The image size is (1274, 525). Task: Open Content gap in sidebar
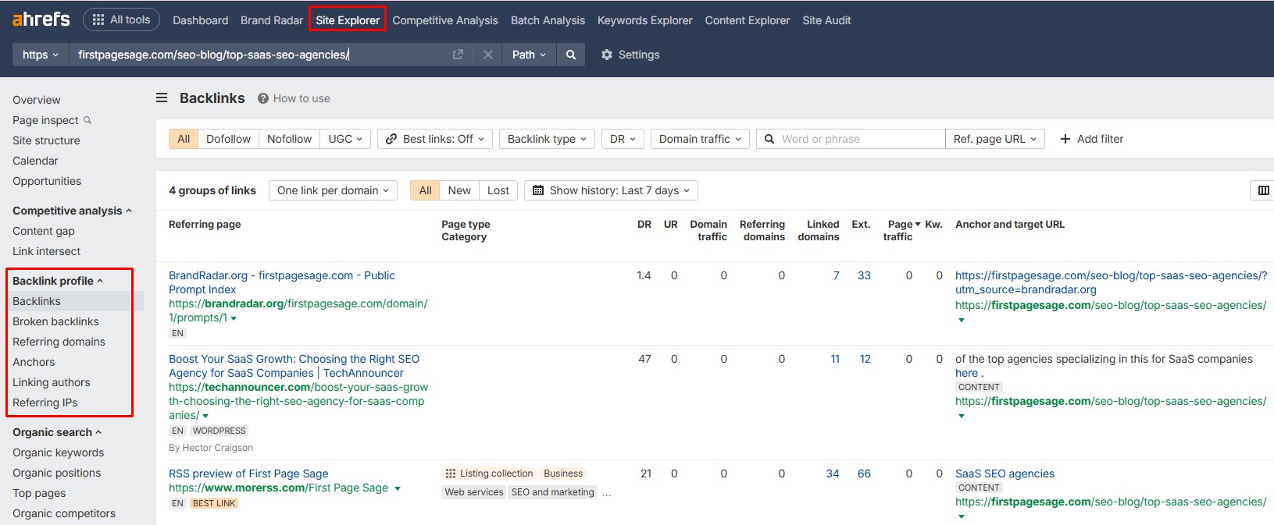(x=44, y=231)
